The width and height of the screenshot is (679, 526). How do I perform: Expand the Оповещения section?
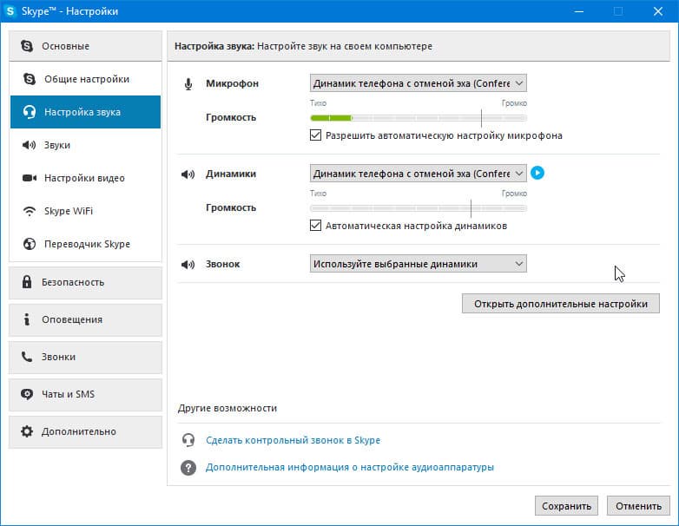85,319
